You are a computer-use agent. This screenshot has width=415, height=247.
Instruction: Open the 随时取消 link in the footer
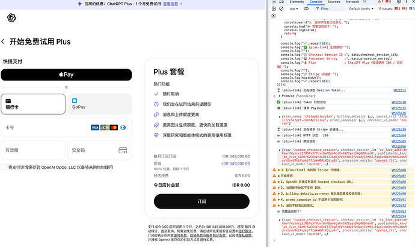[245, 231]
